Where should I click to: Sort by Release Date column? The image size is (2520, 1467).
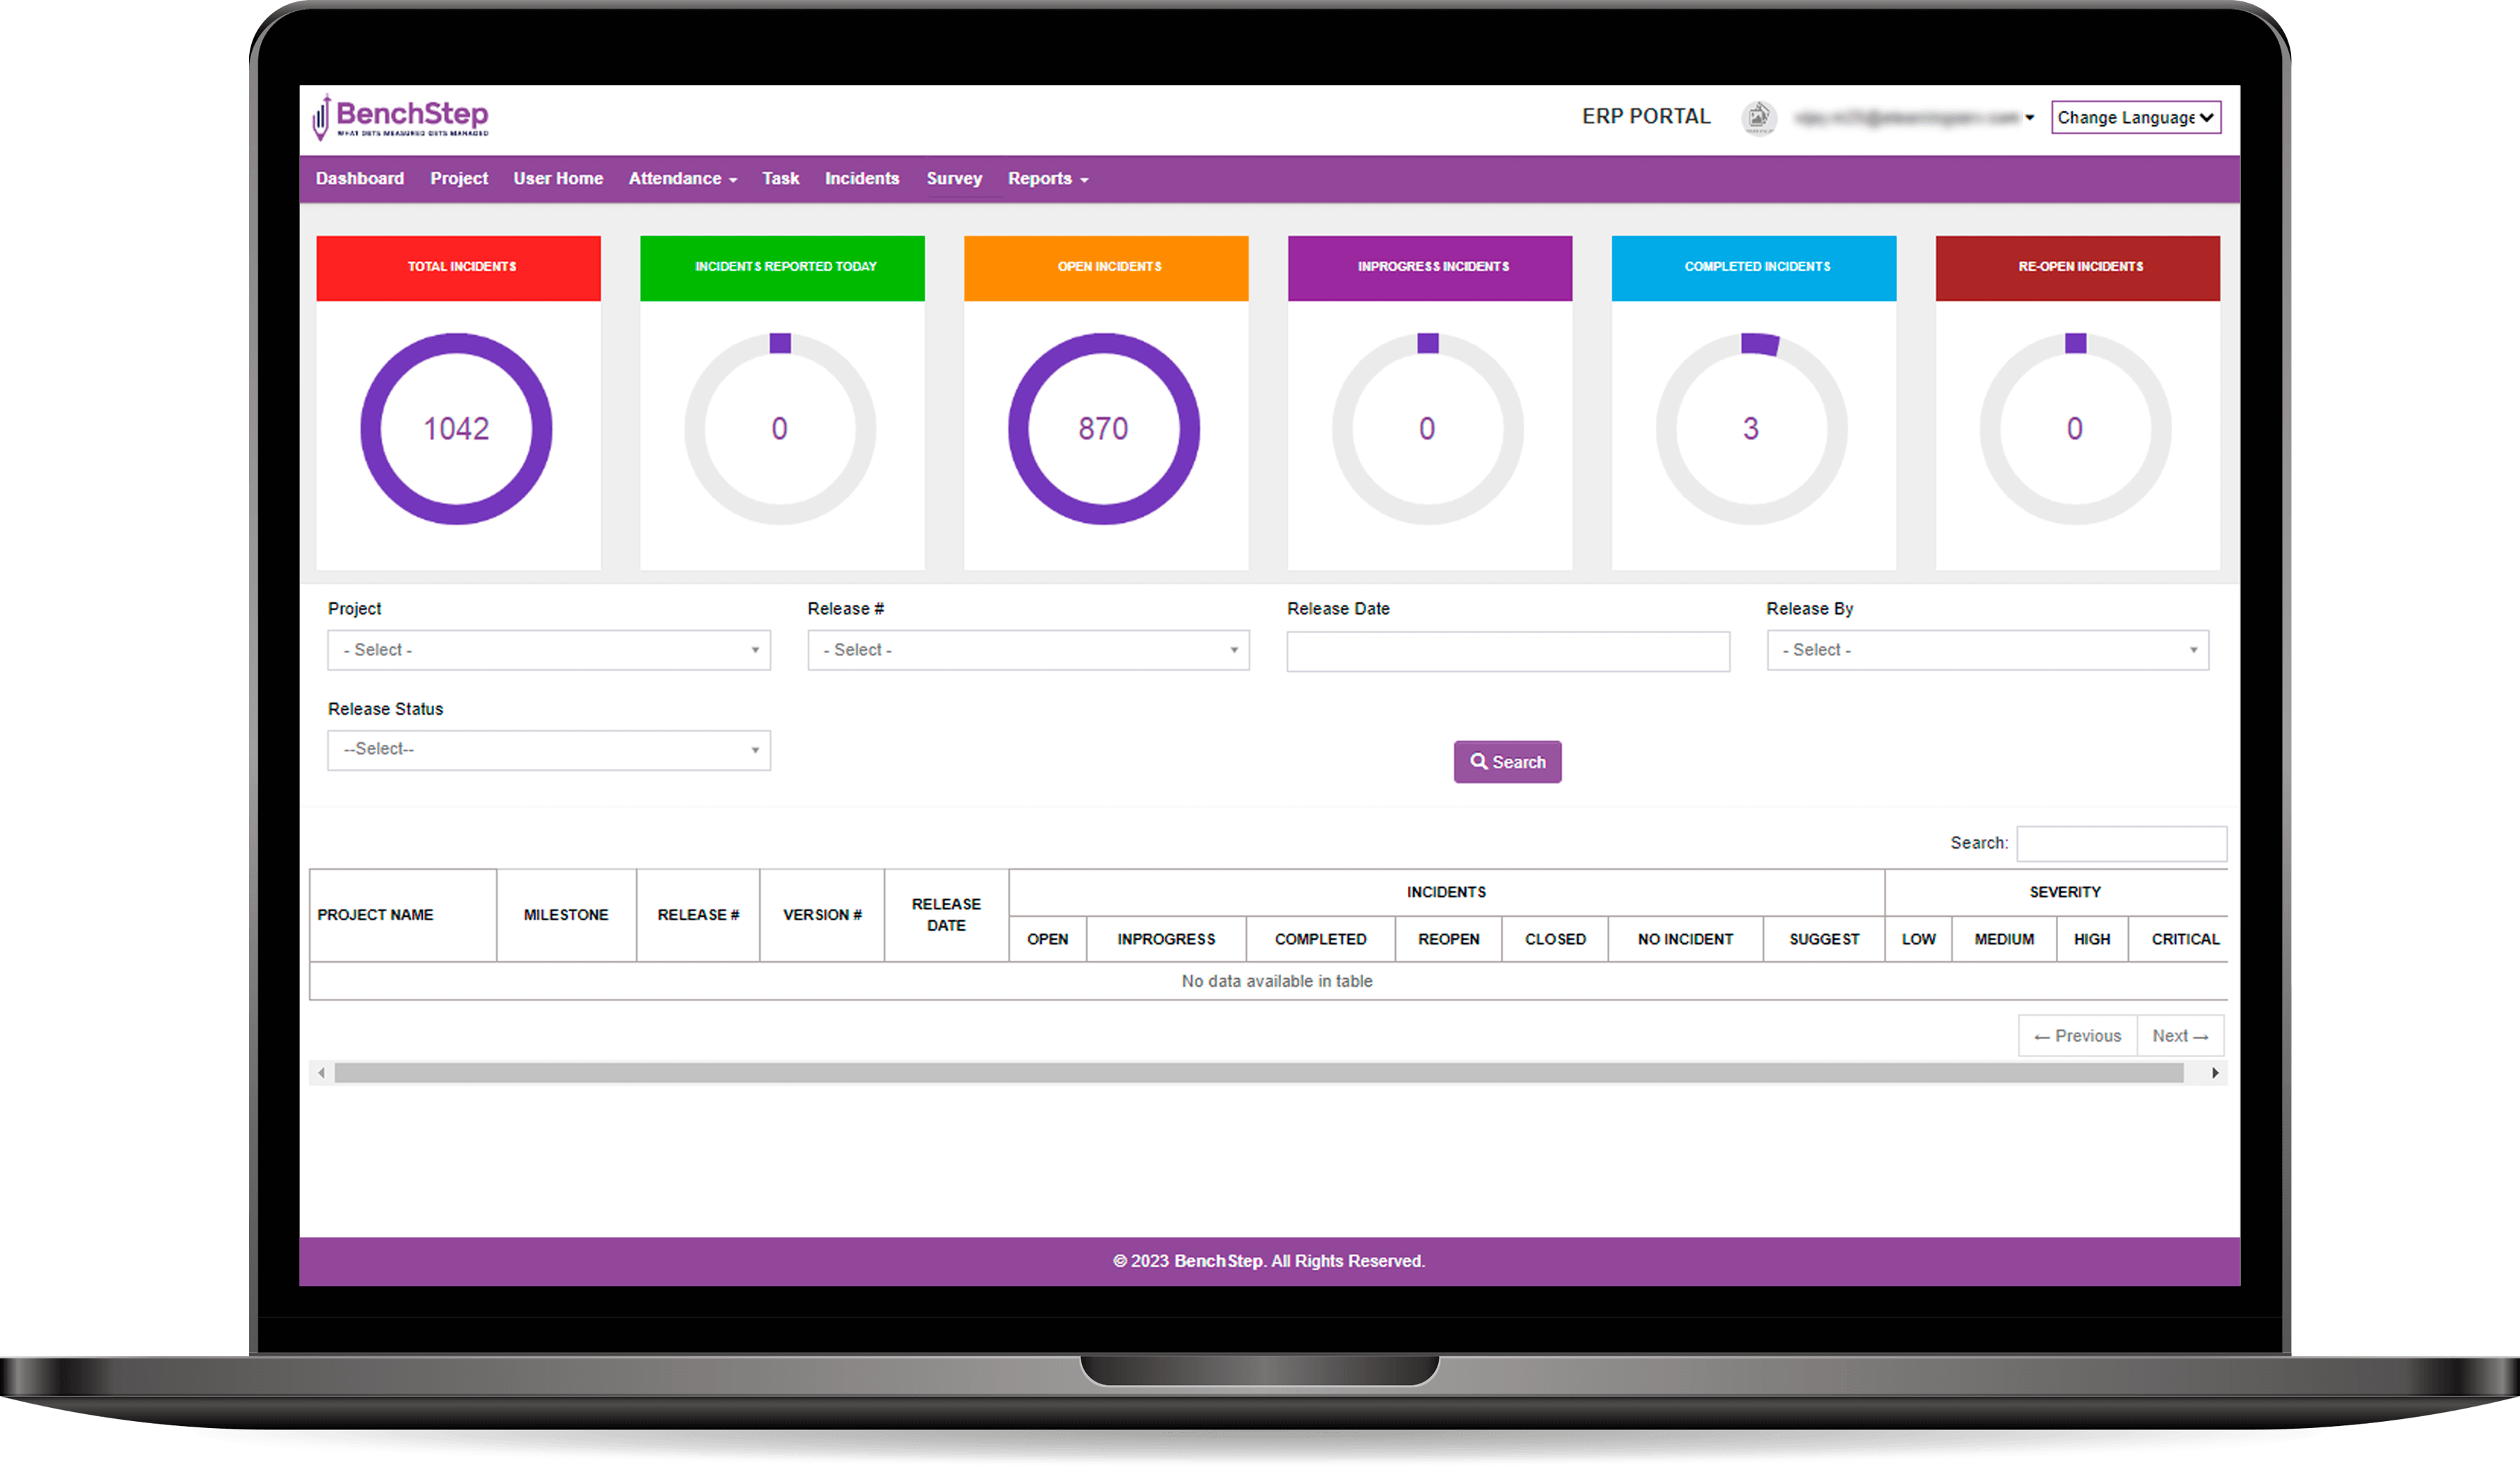[946, 915]
